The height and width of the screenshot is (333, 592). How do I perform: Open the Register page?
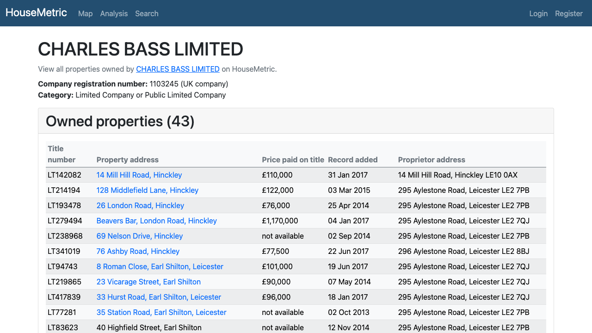click(568, 13)
